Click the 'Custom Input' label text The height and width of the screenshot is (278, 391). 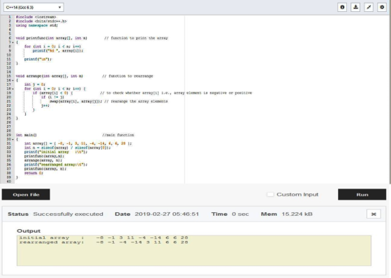click(297, 194)
